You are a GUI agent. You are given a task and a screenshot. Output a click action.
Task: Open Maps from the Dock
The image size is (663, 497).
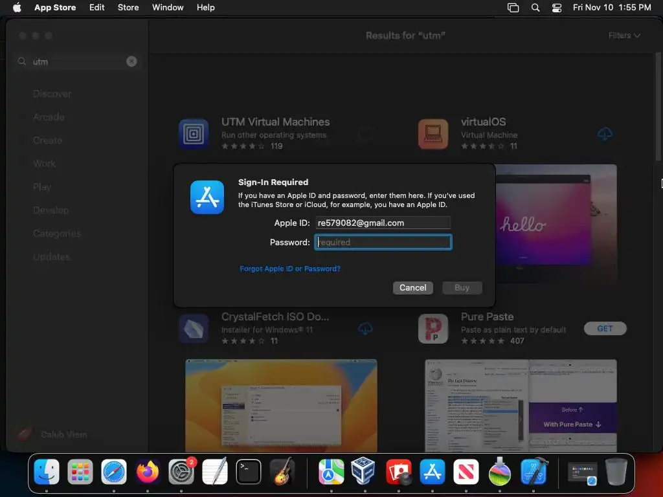tap(331, 472)
